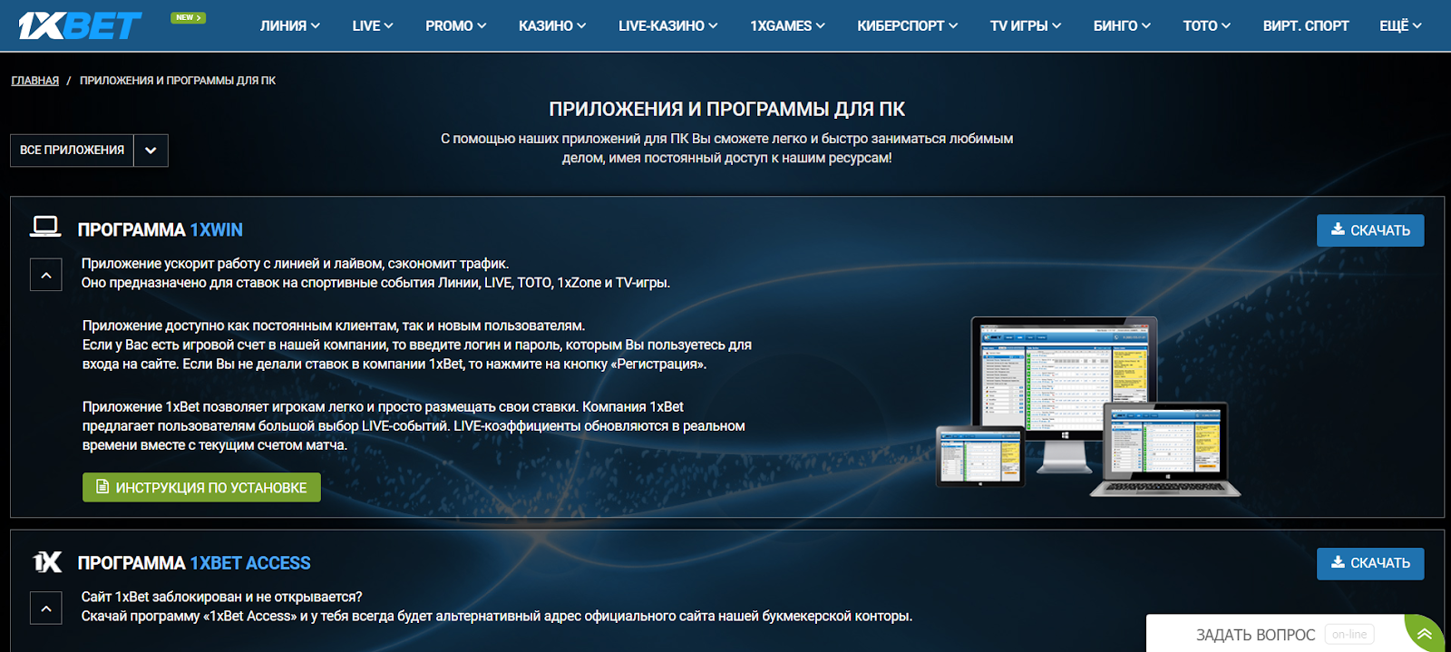Click the laptop icon beside Программа 1XWIN
This screenshot has width=1451, height=652.
pos(45,227)
